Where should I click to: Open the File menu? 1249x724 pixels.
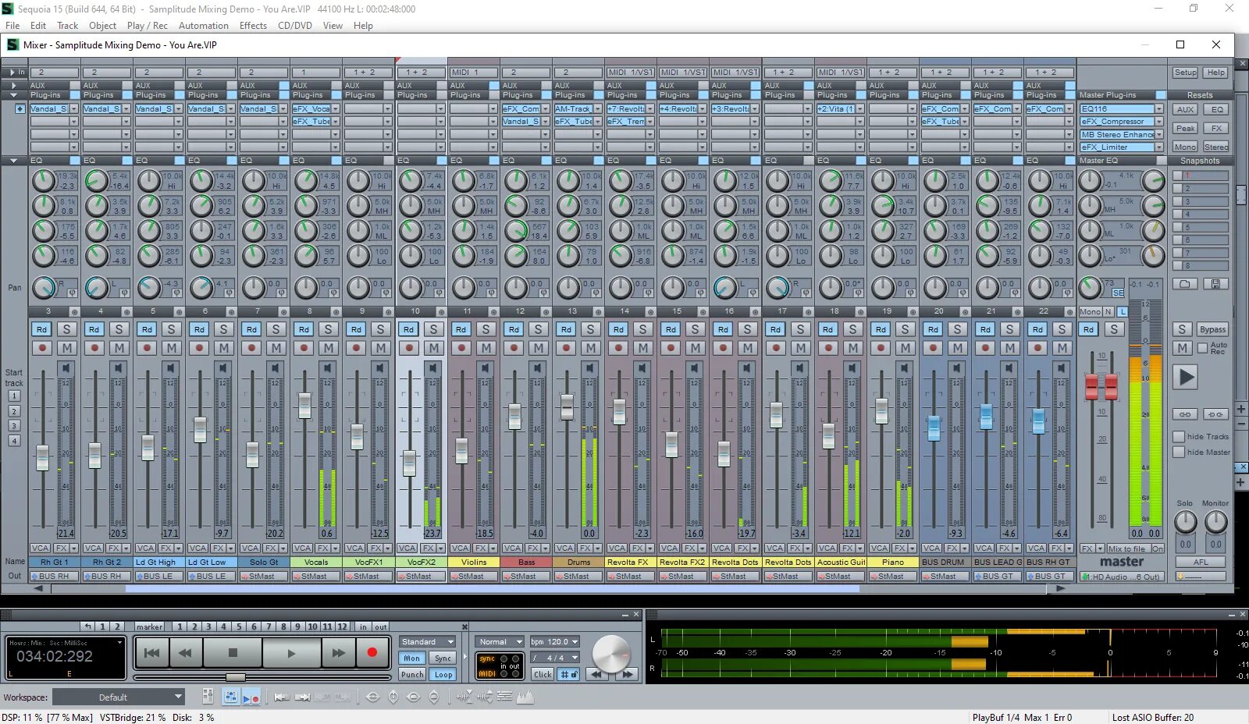point(12,26)
